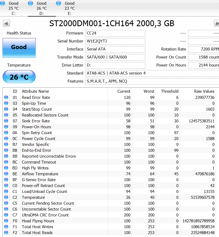
Task: Click status icon of Current Pending Sector Count
Action: click(6, 203)
